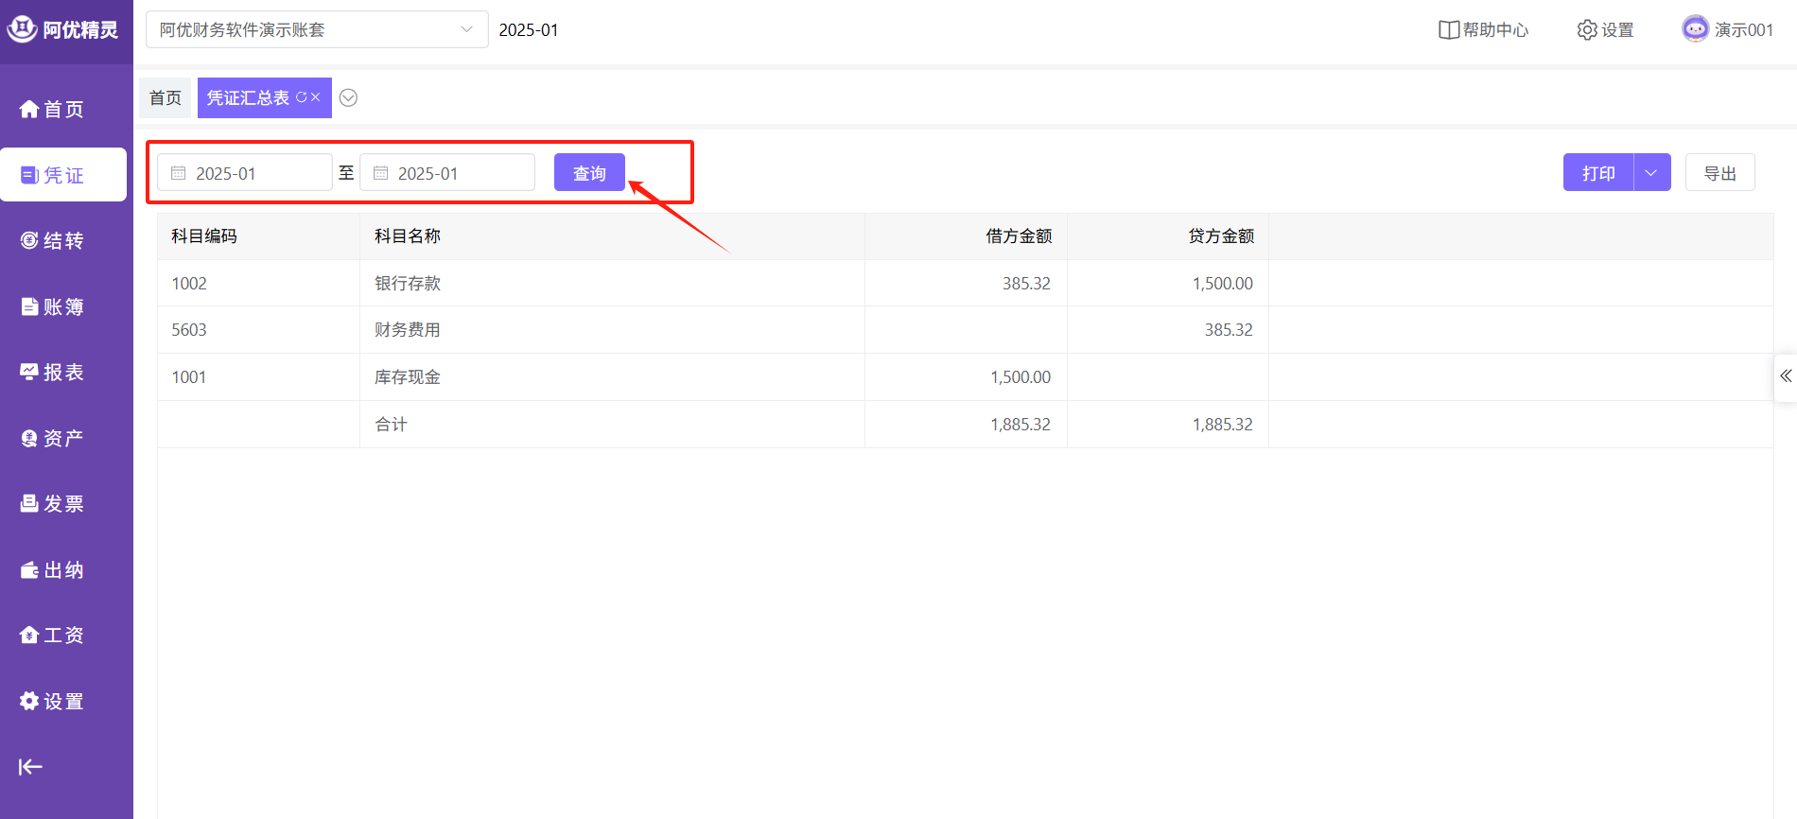Click the 演示001 user avatar
Screen dimensions: 1797x819
[1695, 29]
